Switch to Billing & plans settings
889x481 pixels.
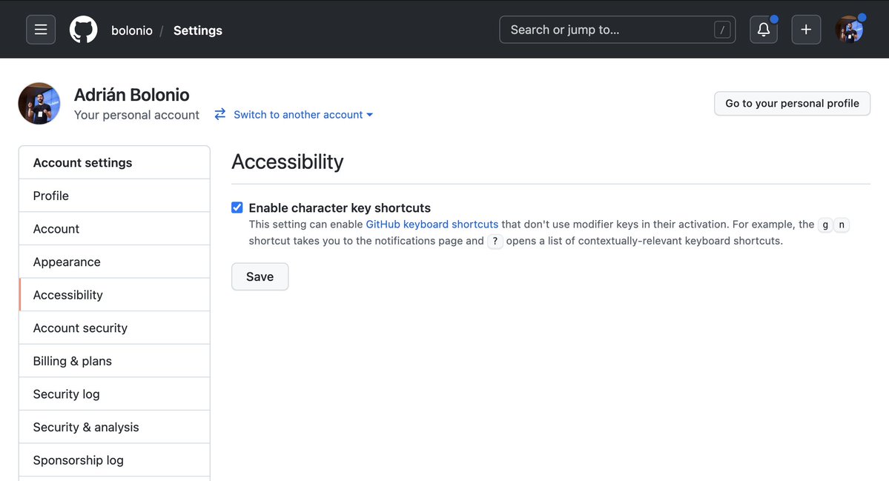(72, 360)
